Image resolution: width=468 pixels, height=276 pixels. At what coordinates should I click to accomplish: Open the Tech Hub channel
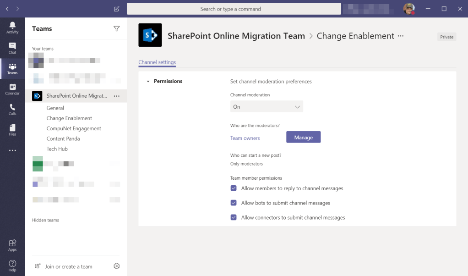pyautogui.click(x=57, y=149)
